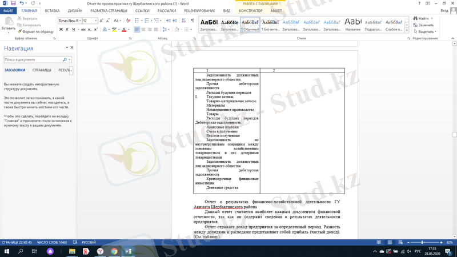Open the font name dropdown Times New Roman
Image resolution: width=457 pixels, height=257 pixels.
80,21
